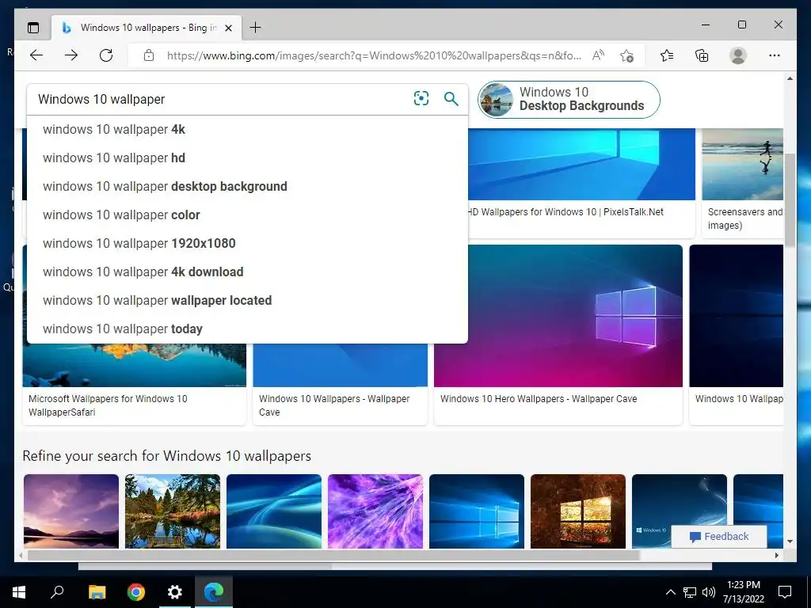Show hidden system tray icons
Screen dimensions: 811x608
pyautogui.click(x=670, y=592)
